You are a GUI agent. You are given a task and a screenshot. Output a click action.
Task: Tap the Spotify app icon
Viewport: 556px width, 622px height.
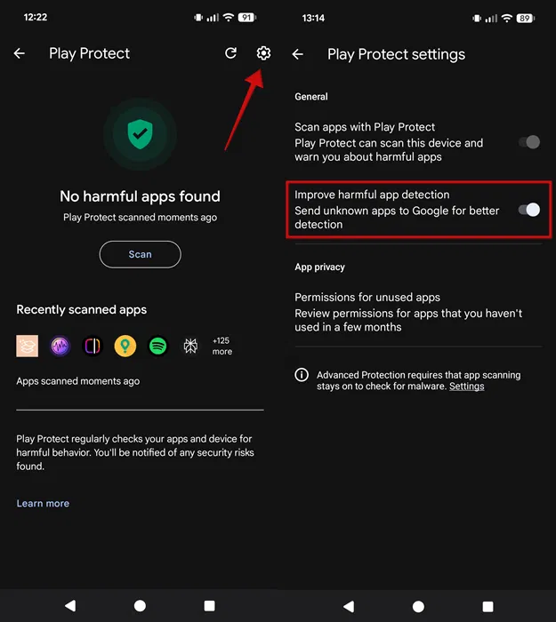click(x=157, y=346)
